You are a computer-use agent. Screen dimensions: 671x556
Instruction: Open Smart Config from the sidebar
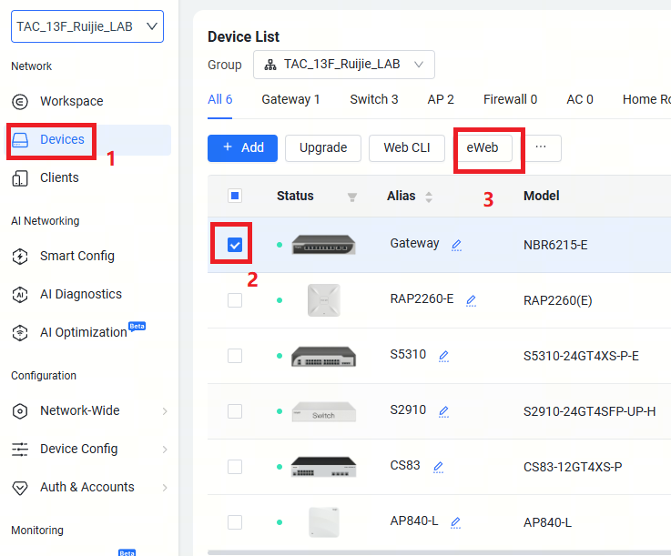[x=77, y=257]
